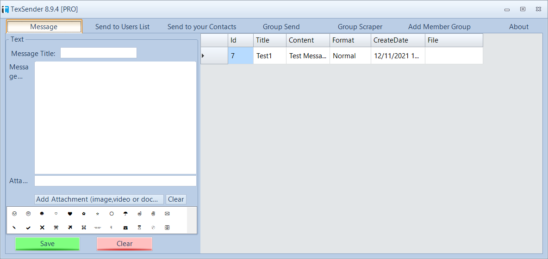The width and height of the screenshot is (548, 259).
Task: Select the 'Test Messa...' content cell
Action: point(308,56)
